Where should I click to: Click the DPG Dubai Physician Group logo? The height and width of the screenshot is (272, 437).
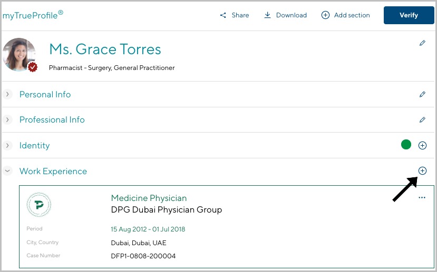tap(38, 205)
